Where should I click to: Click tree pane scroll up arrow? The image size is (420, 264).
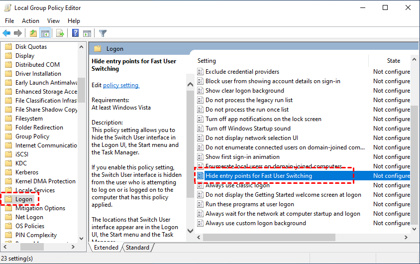click(82, 47)
